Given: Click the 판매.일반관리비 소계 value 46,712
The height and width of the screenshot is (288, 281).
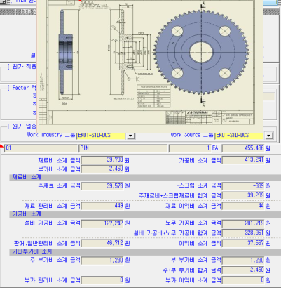Looking at the screenshot, I should coord(102,243).
